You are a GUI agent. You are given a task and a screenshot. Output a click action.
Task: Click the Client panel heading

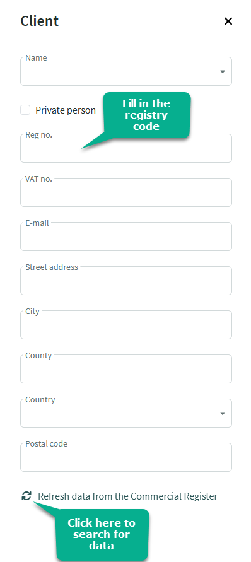(x=40, y=21)
